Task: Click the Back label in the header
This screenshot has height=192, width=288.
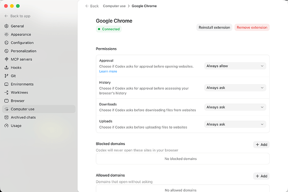Action: coord(94,6)
